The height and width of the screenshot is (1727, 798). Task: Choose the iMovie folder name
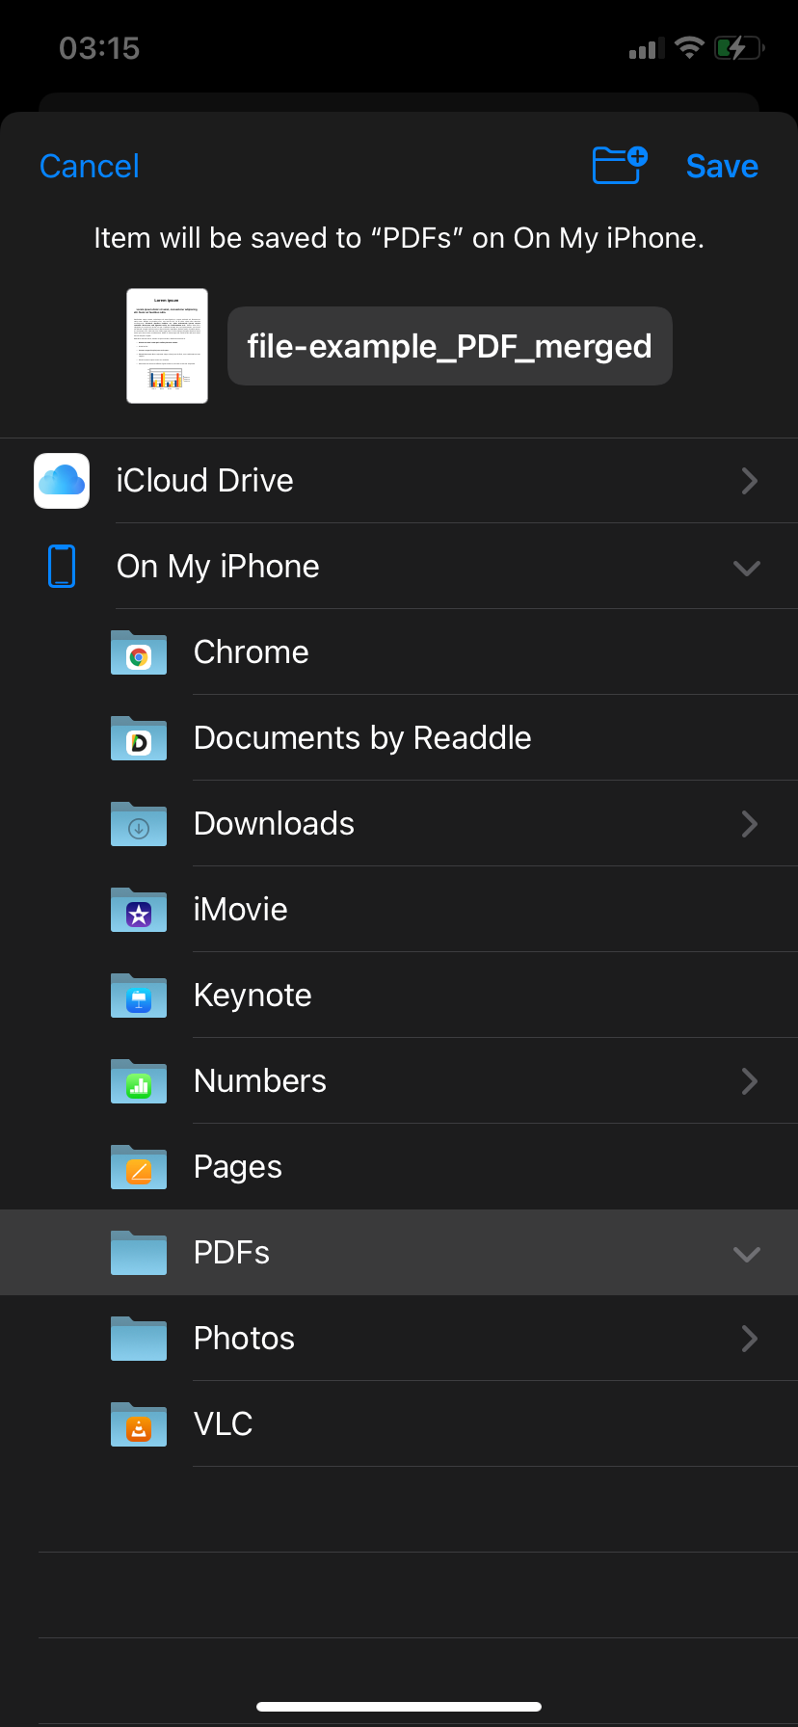coord(241,910)
